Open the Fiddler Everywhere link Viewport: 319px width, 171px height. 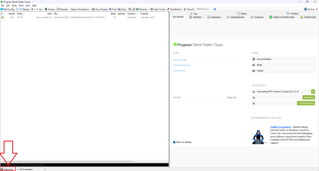point(281,127)
